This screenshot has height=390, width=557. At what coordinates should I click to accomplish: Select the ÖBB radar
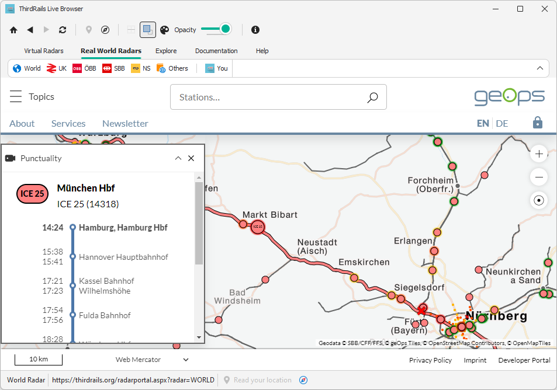[84, 68]
